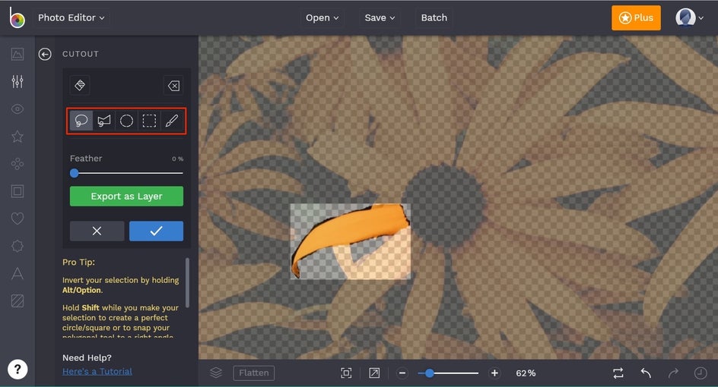The width and height of the screenshot is (718, 387).
Task: Open the Artsy sidebar icon
Action: click(17, 164)
